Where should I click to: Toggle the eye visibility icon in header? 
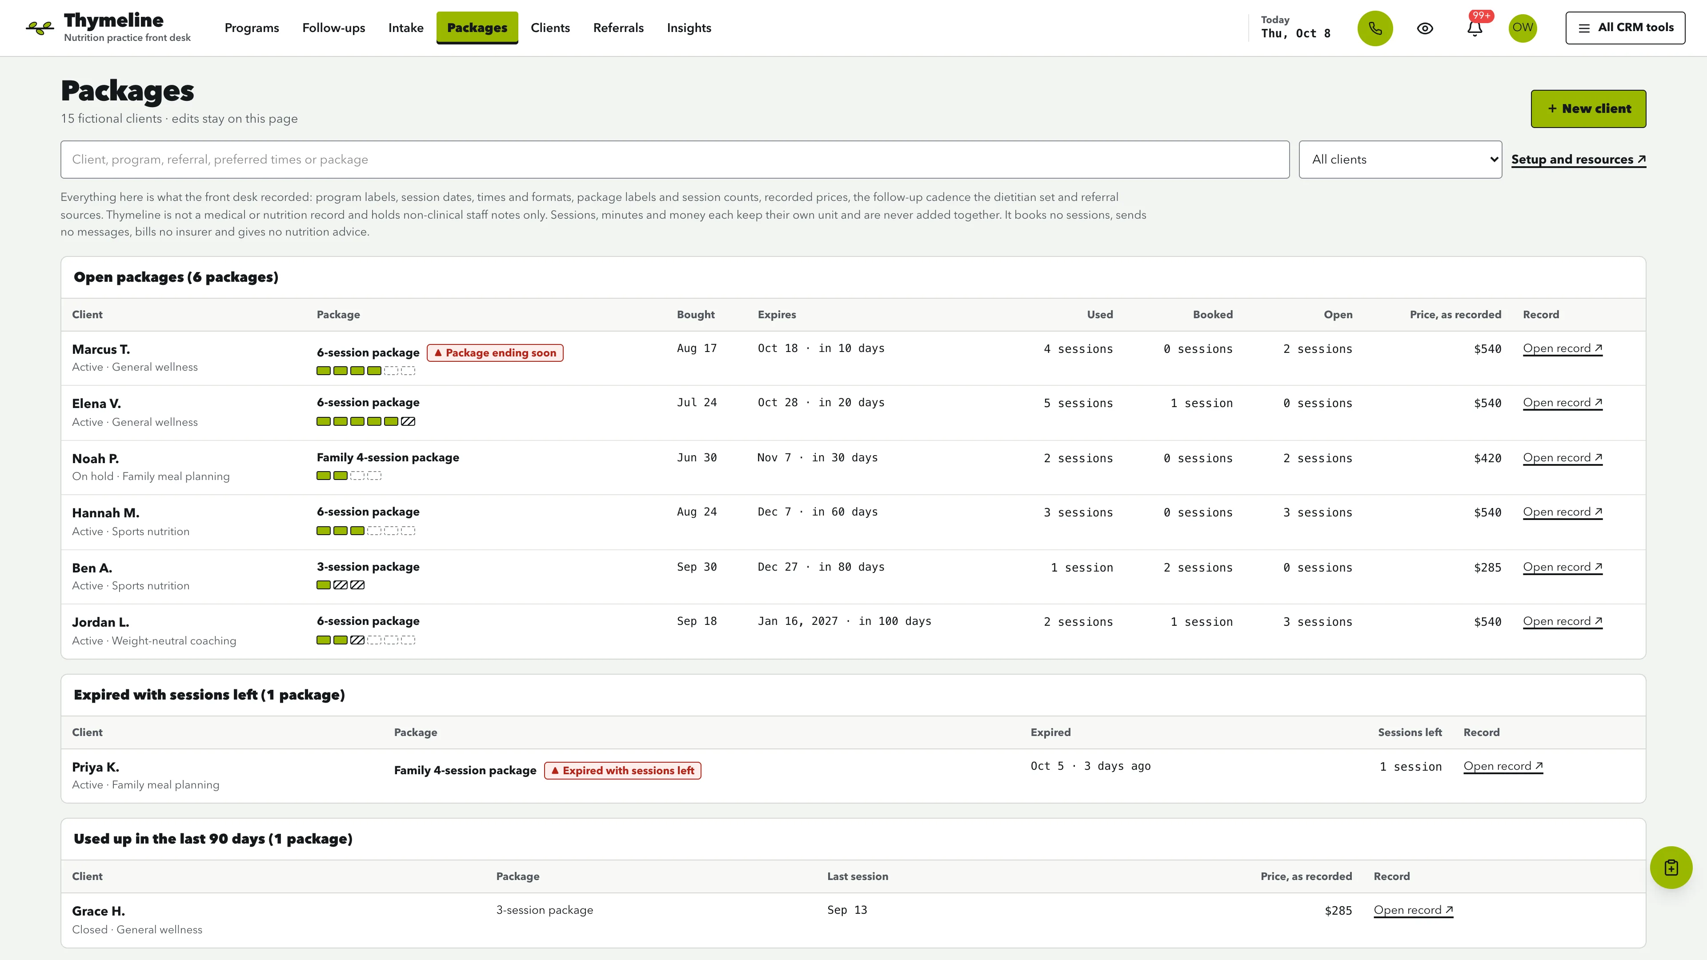(x=1425, y=28)
